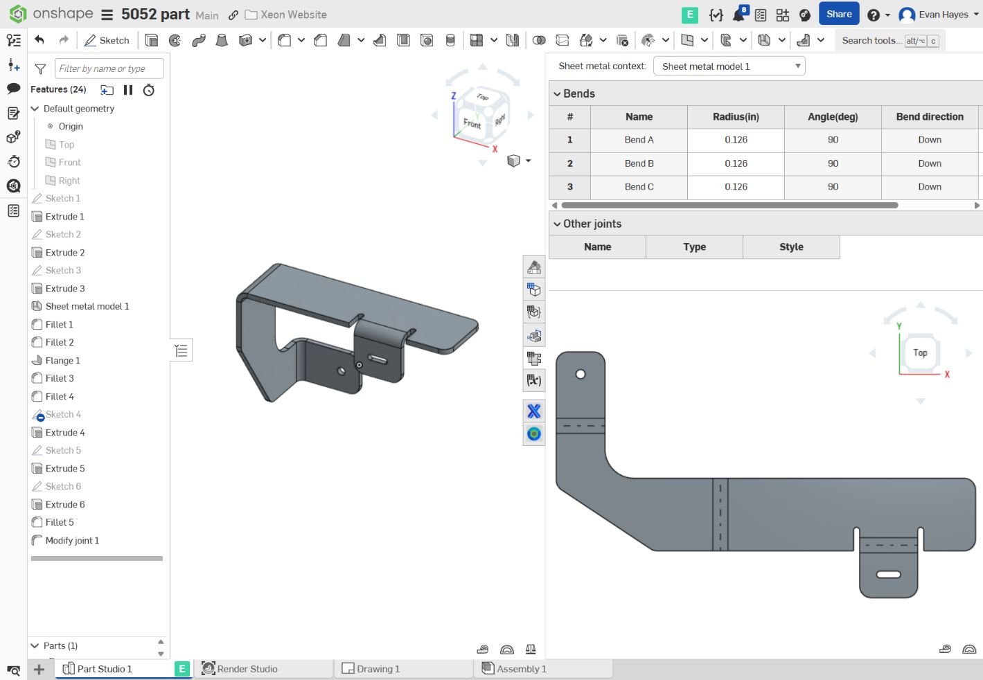Collapse the Parts (1) list
The image size is (983, 680).
pos(35,646)
